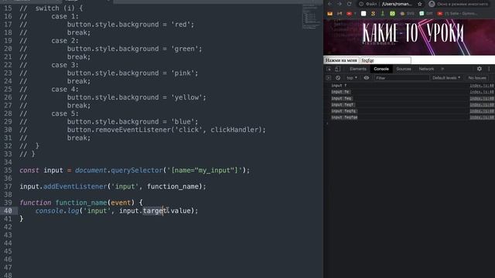Click the console prompt caret
Screen dimensions: 495x278
click(x=327, y=124)
